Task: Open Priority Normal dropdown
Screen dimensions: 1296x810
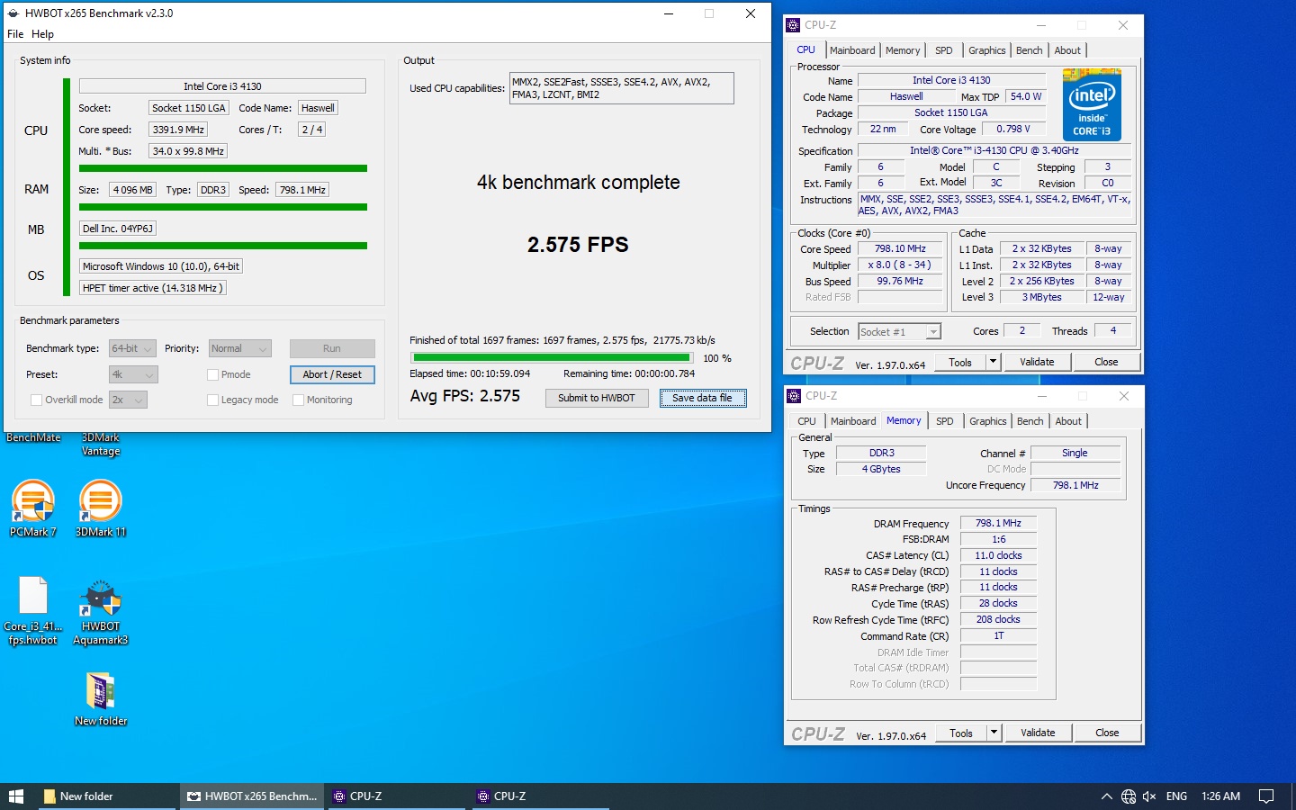Action: [239, 348]
